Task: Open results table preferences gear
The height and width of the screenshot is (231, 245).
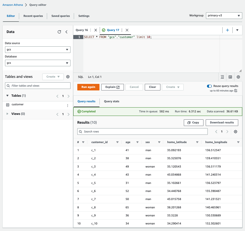Action: click(235, 131)
